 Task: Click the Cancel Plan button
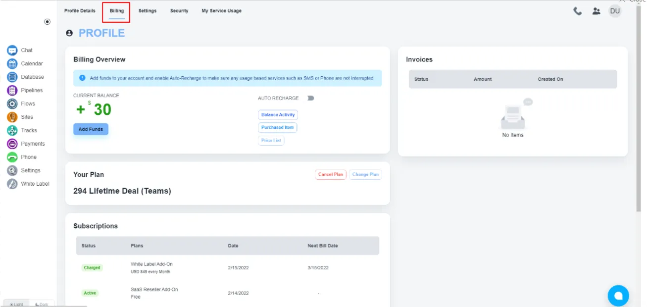tap(331, 175)
